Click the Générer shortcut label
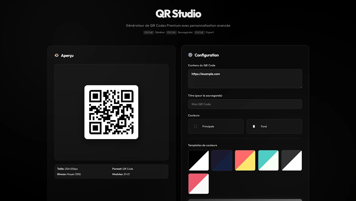The width and height of the screenshot is (356, 201). point(160,32)
